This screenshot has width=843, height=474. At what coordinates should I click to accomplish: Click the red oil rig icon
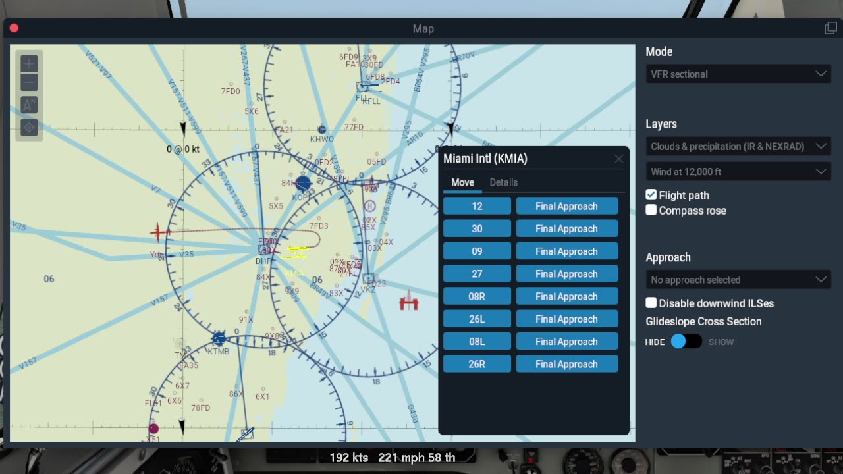[x=409, y=302]
